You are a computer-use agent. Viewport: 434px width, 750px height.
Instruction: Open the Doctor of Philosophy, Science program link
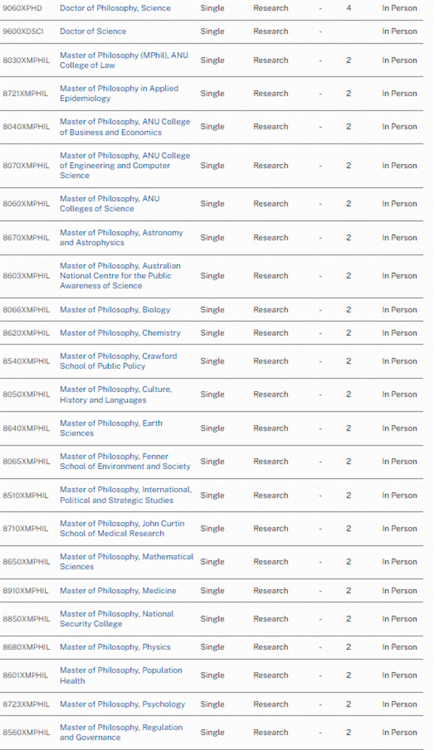pyautogui.click(x=115, y=8)
